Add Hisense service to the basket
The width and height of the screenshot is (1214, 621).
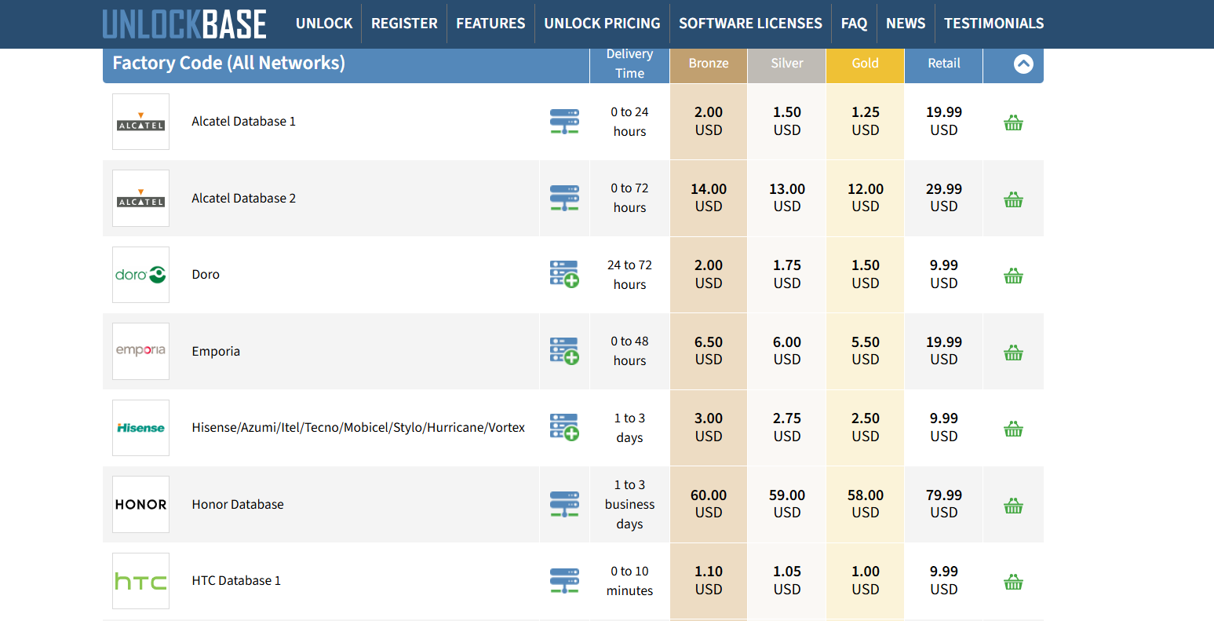pos(1013,429)
